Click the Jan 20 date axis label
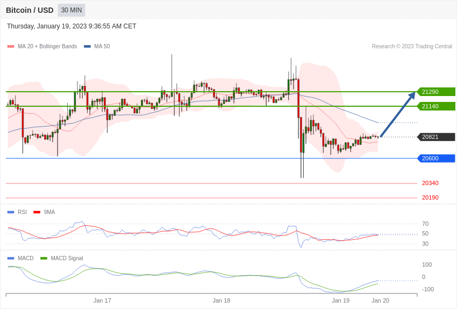 380,300
